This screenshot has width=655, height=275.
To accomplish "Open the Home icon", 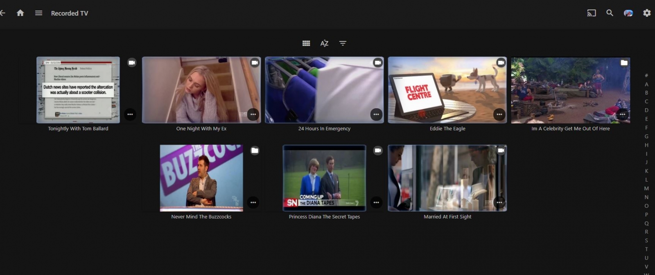I will 20,13.
